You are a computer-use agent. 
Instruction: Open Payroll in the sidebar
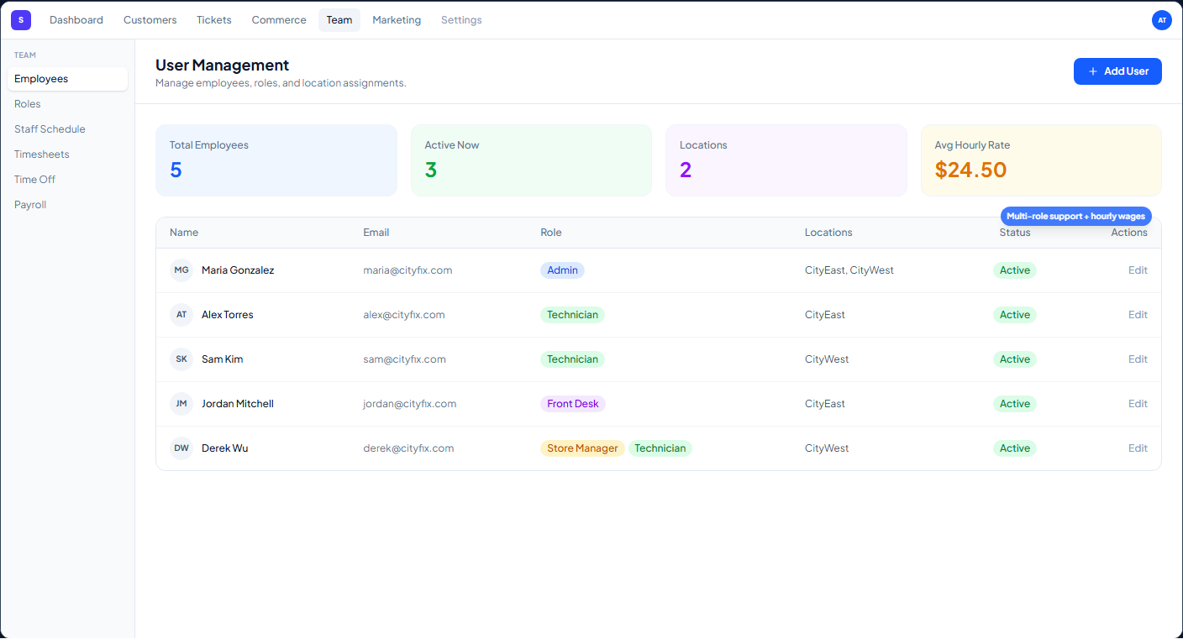click(67, 205)
